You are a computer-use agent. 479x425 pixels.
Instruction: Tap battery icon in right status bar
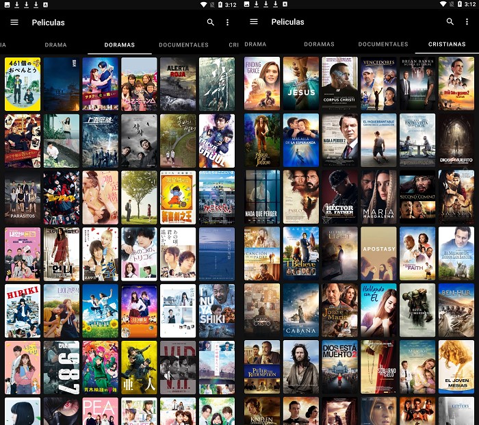(459, 4)
